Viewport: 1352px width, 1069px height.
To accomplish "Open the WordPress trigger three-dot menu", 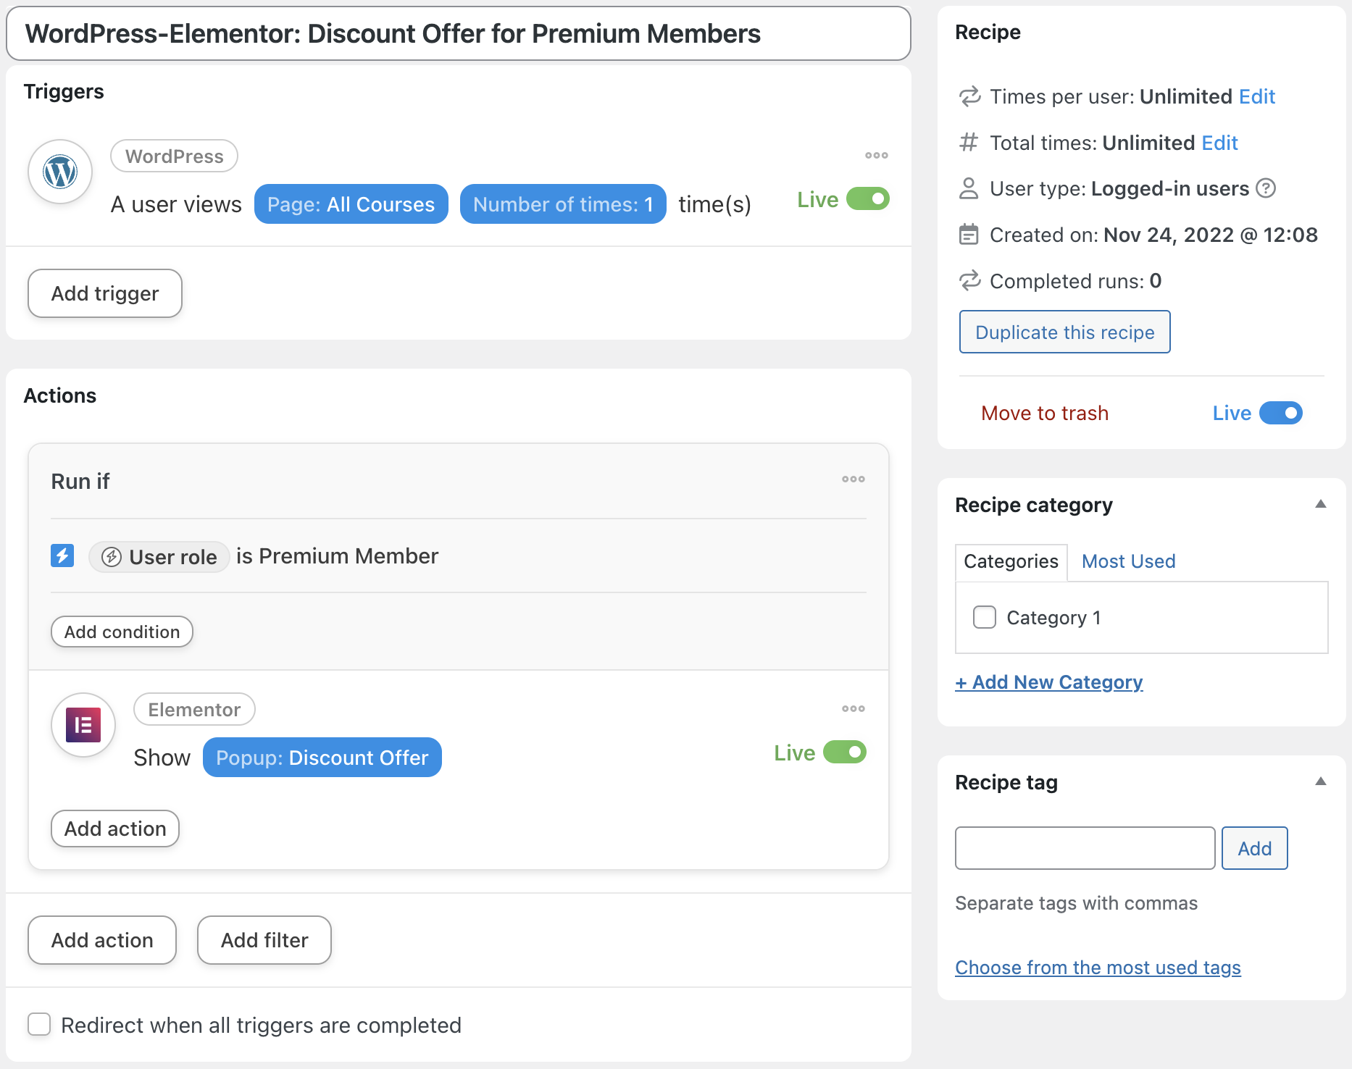I will click(876, 156).
